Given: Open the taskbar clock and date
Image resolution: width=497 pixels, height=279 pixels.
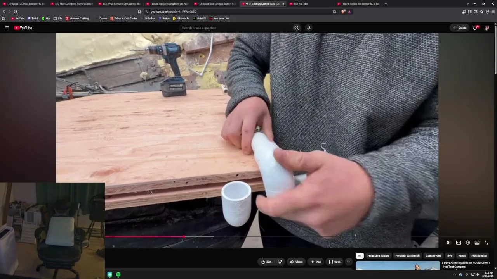Looking at the screenshot, I should [488, 274].
